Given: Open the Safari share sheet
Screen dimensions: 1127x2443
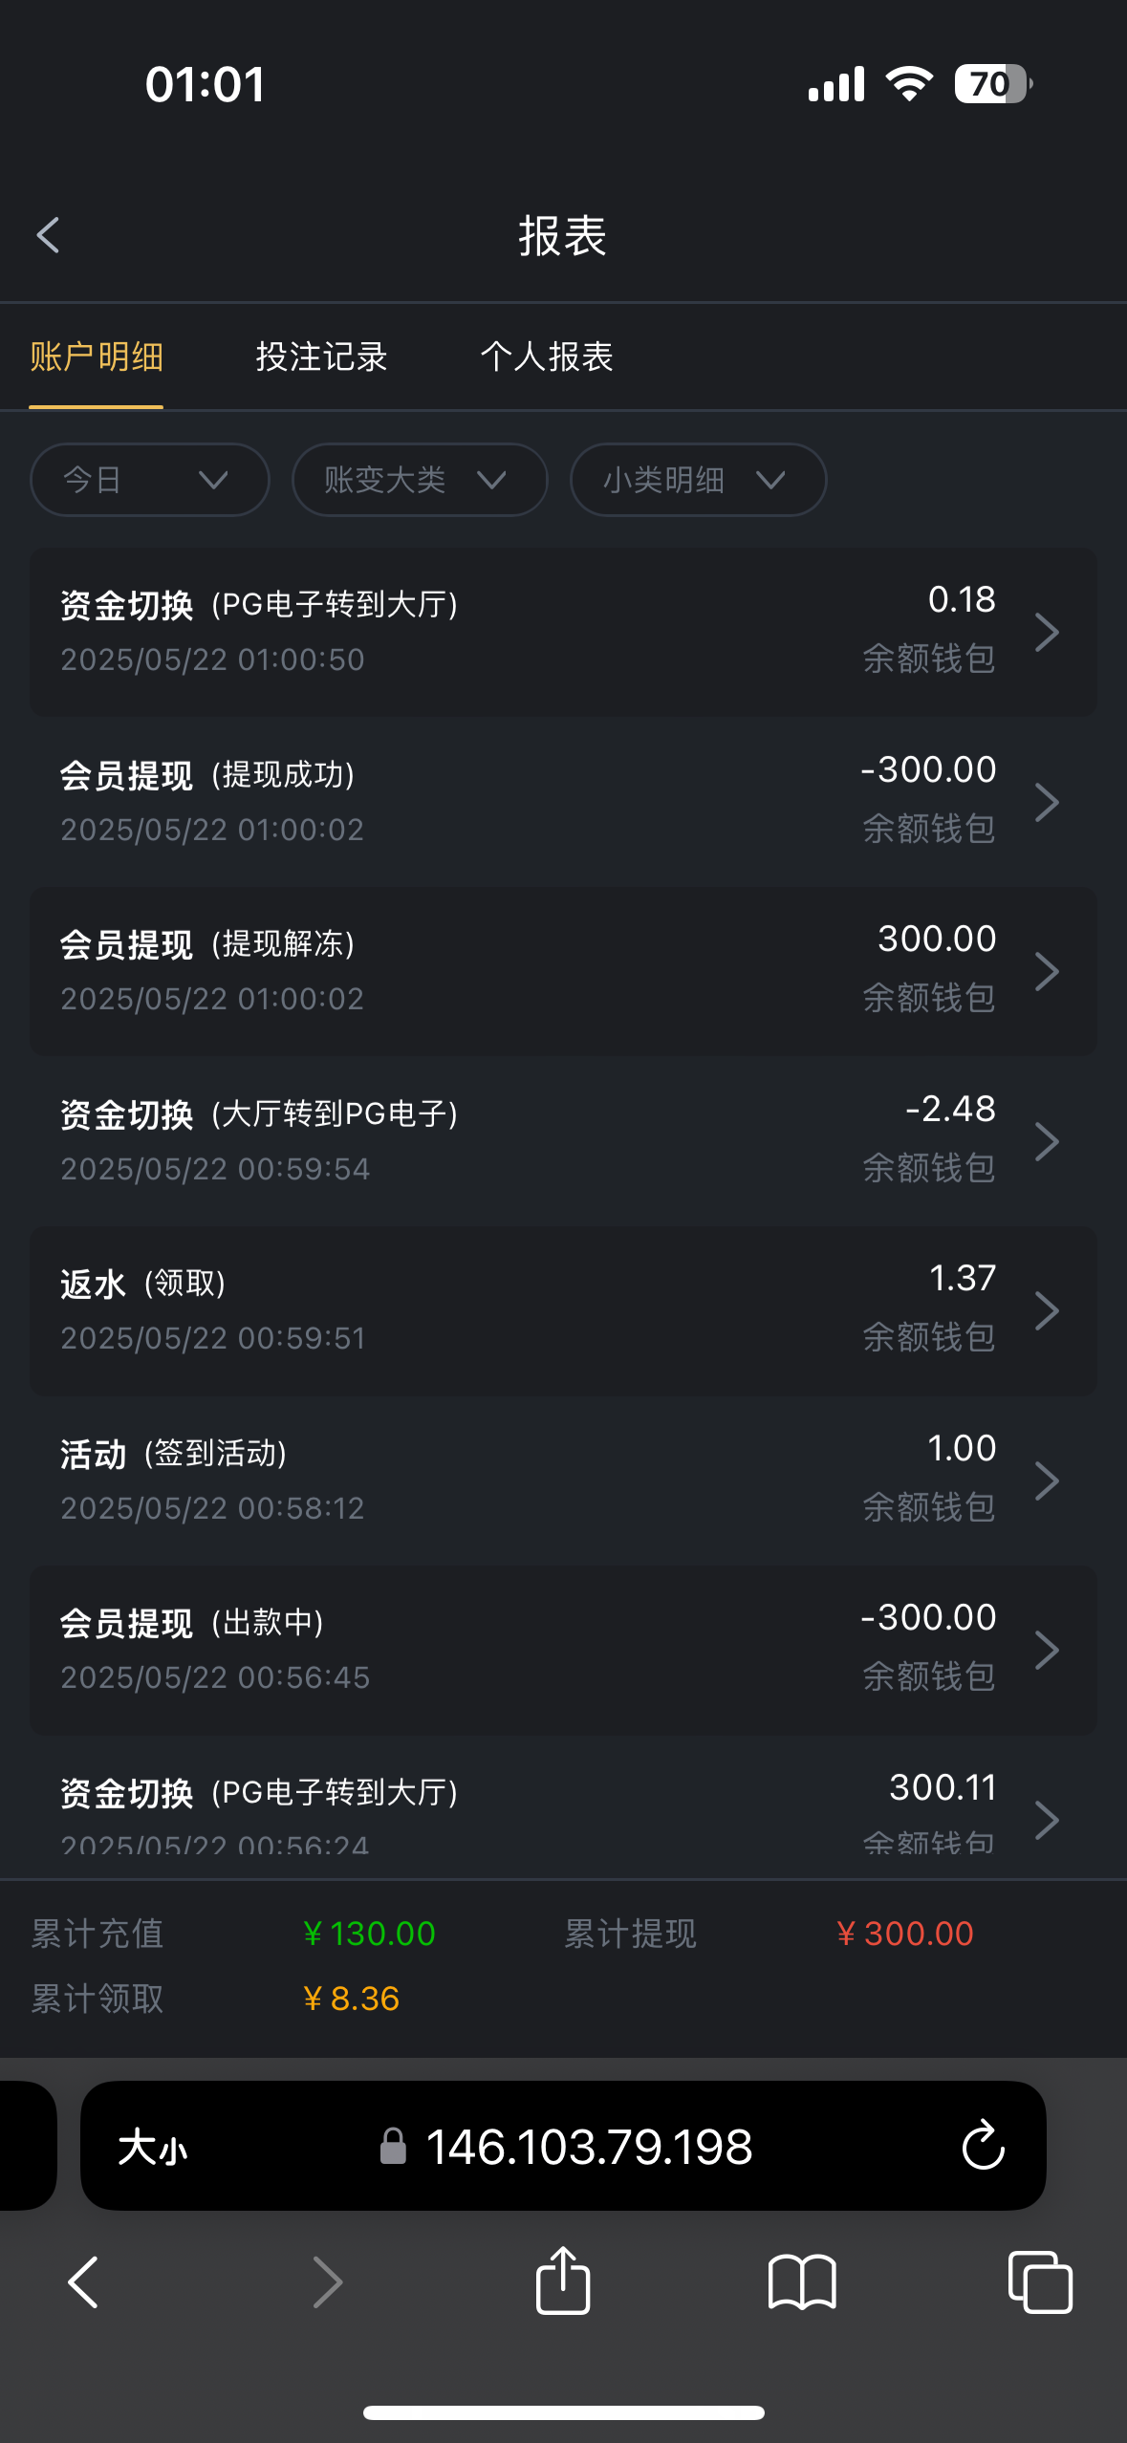Looking at the screenshot, I should pos(563,2282).
